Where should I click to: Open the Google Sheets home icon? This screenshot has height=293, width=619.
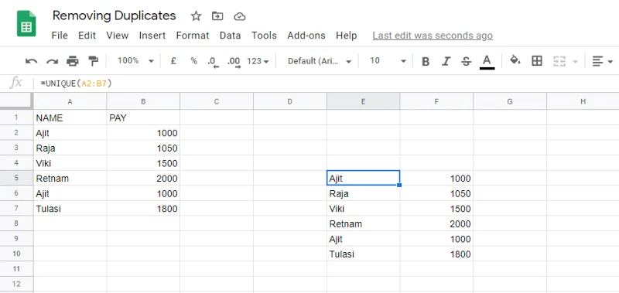26,24
